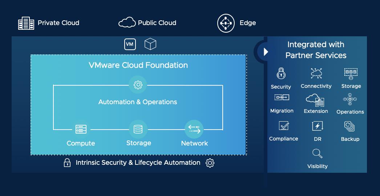
Task: Click the Operations partner icon
Action: (x=350, y=99)
